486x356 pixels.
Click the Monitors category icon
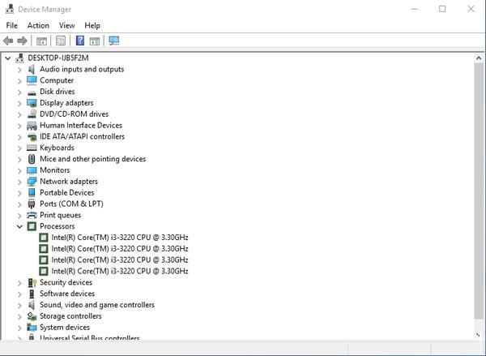(x=32, y=170)
